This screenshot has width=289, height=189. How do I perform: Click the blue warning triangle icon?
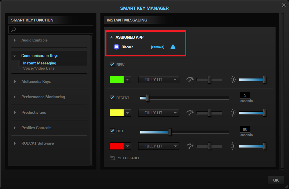tap(173, 47)
